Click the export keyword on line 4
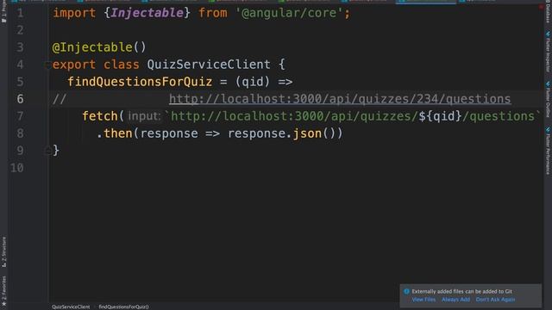The image size is (552, 310). click(x=74, y=65)
